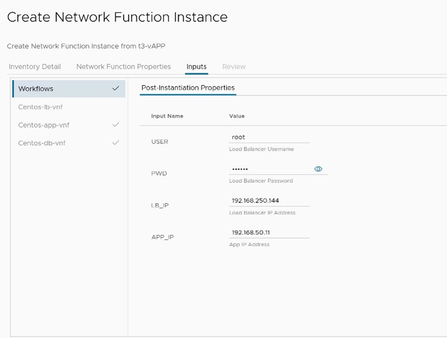Go to the Review tab
Image resolution: width=447 pixels, height=338 pixels.
pyautogui.click(x=234, y=66)
